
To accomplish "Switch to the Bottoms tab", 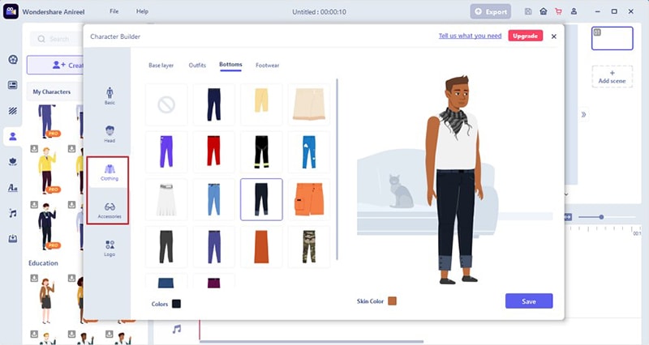I will point(230,65).
